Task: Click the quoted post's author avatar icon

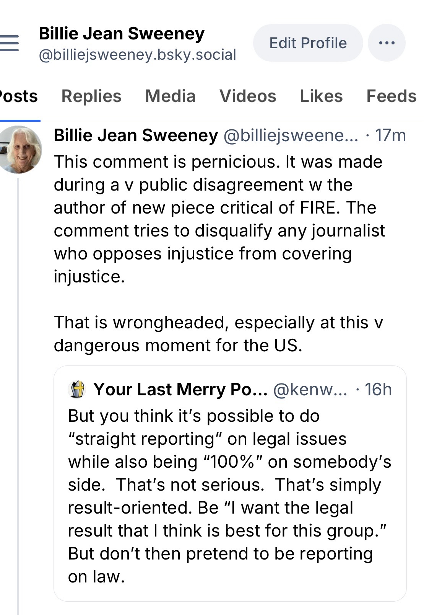Action: [76, 390]
